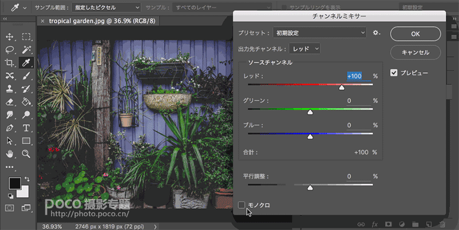
Task: Add layer mask icon in Layers panel
Action: (388, 224)
